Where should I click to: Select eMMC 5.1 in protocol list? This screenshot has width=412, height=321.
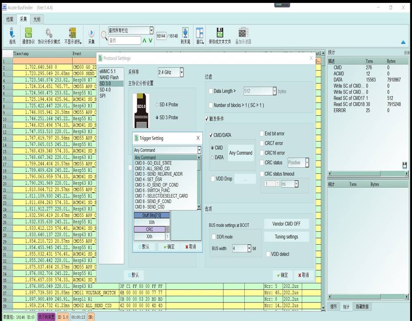pyautogui.click(x=108, y=72)
